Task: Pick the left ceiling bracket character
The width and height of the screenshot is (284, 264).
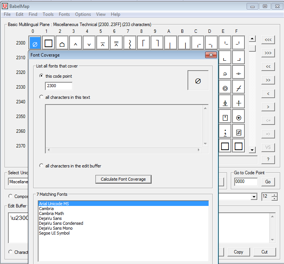Action: [x=143, y=43]
